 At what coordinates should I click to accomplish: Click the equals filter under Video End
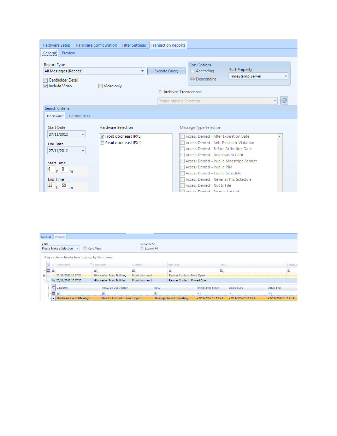coord(269,293)
